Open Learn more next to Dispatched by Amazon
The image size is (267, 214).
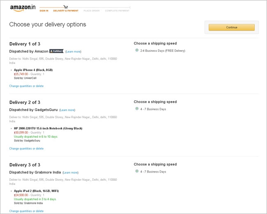73,52
